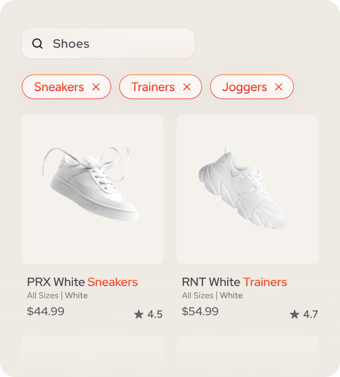340x377 pixels.
Task: Open the RNT White Trainers image
Action: pyautogui.click(x=247, y=189)
